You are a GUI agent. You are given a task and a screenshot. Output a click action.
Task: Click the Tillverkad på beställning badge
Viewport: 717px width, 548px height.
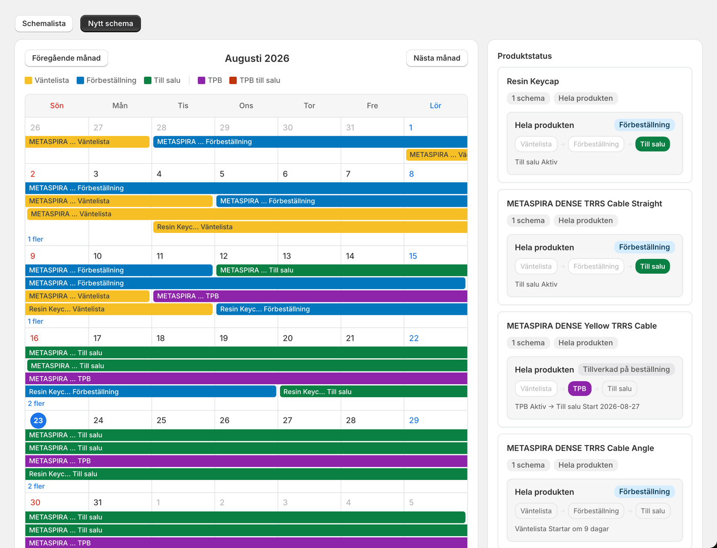[x=626, y=369]
